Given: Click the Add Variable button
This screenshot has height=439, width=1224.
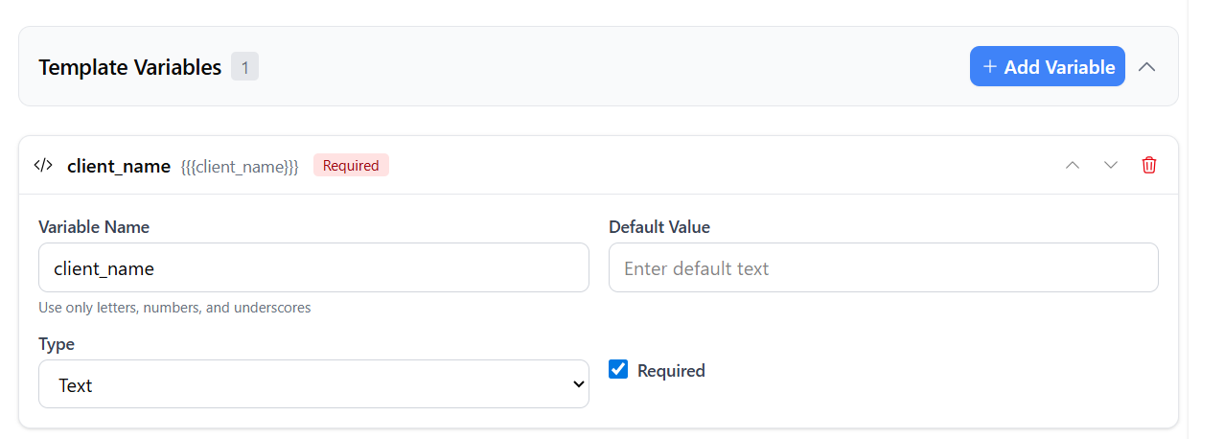Looking at the screenshot, I should click(x=1047, y=67).
